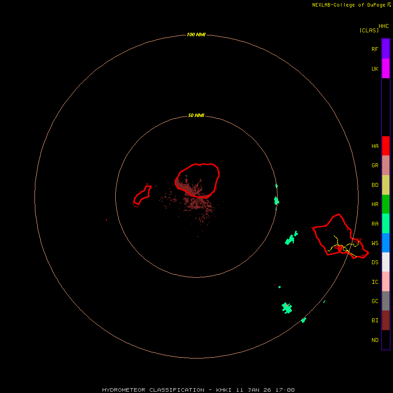Click the BI legend label
Screen dimensions: 393x393
pos(375,321)
